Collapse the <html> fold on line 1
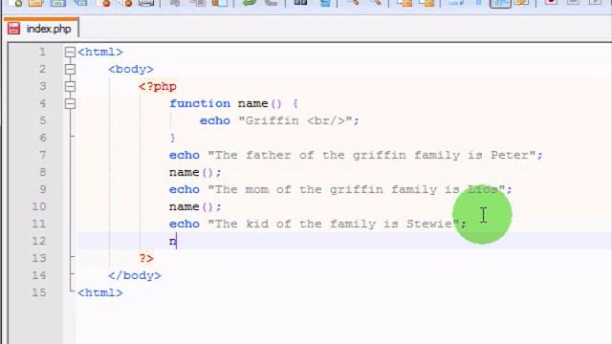This screenshot has height=344, width=612. pyautogui.click(x=70, y=52)
